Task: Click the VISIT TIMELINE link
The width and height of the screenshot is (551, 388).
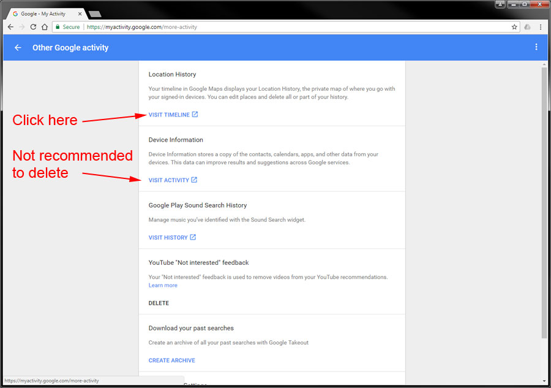Action: point(169,115)
